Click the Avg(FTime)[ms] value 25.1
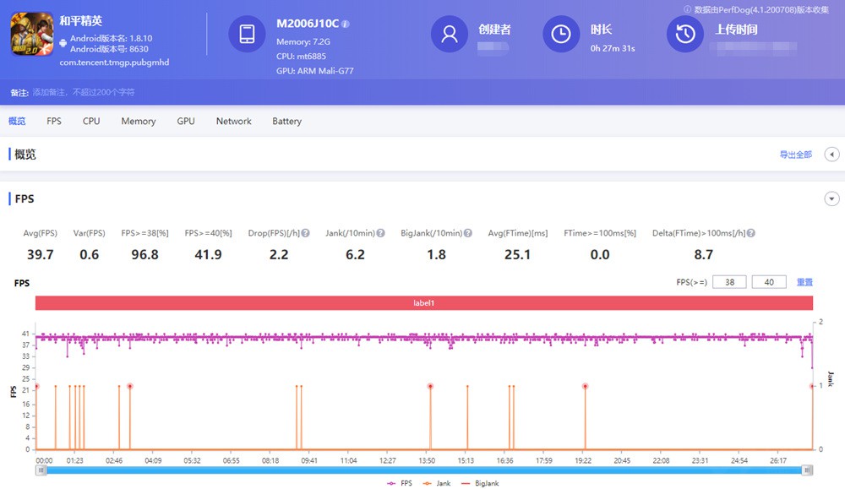The image size is (845, 489). coord(517,255)
